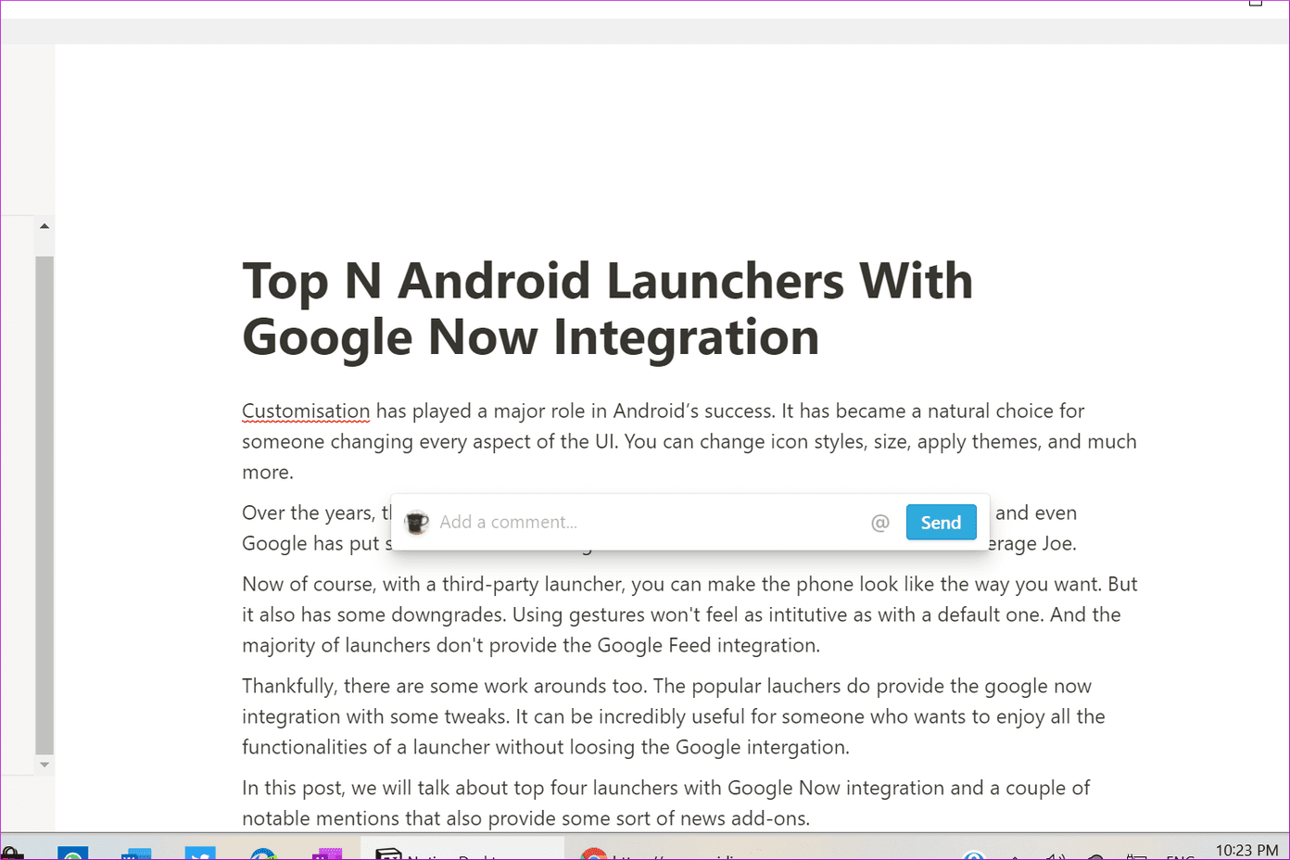
Task: Click the paragraph starting with Thankfully
Action: pyautogui.click(x=674, y=716)
